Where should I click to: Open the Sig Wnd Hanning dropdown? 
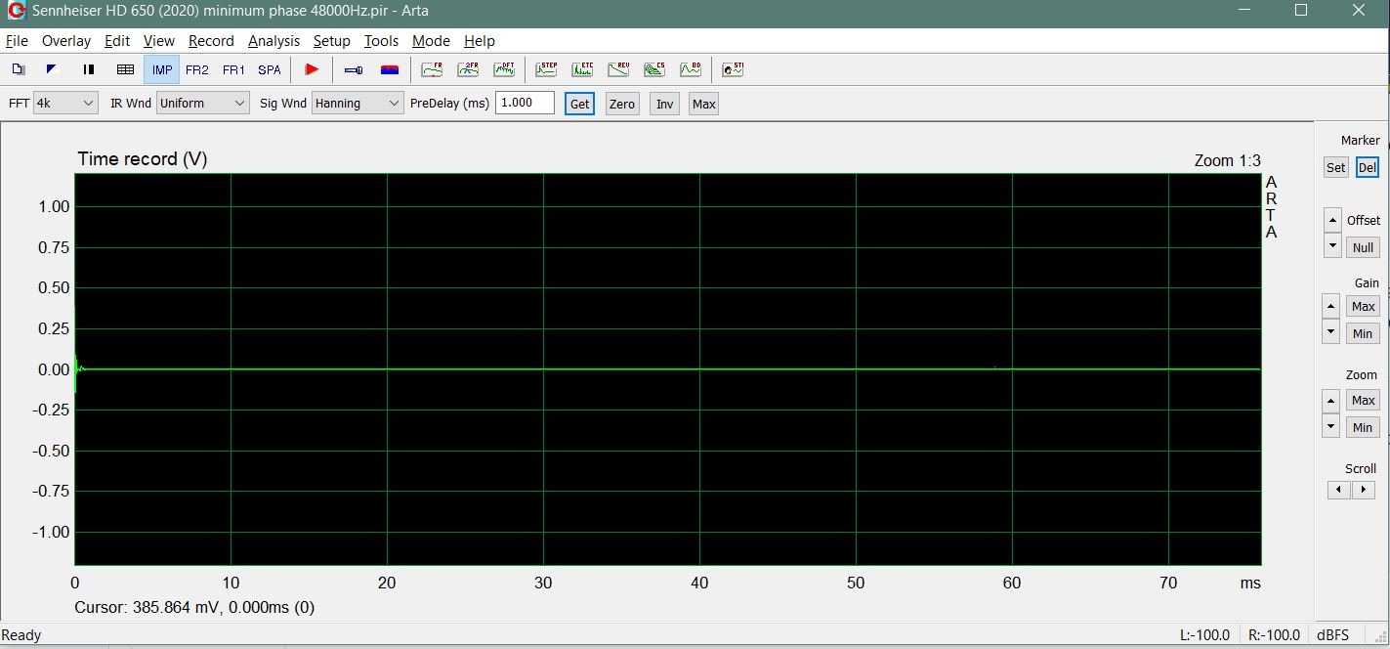[358, 103]
